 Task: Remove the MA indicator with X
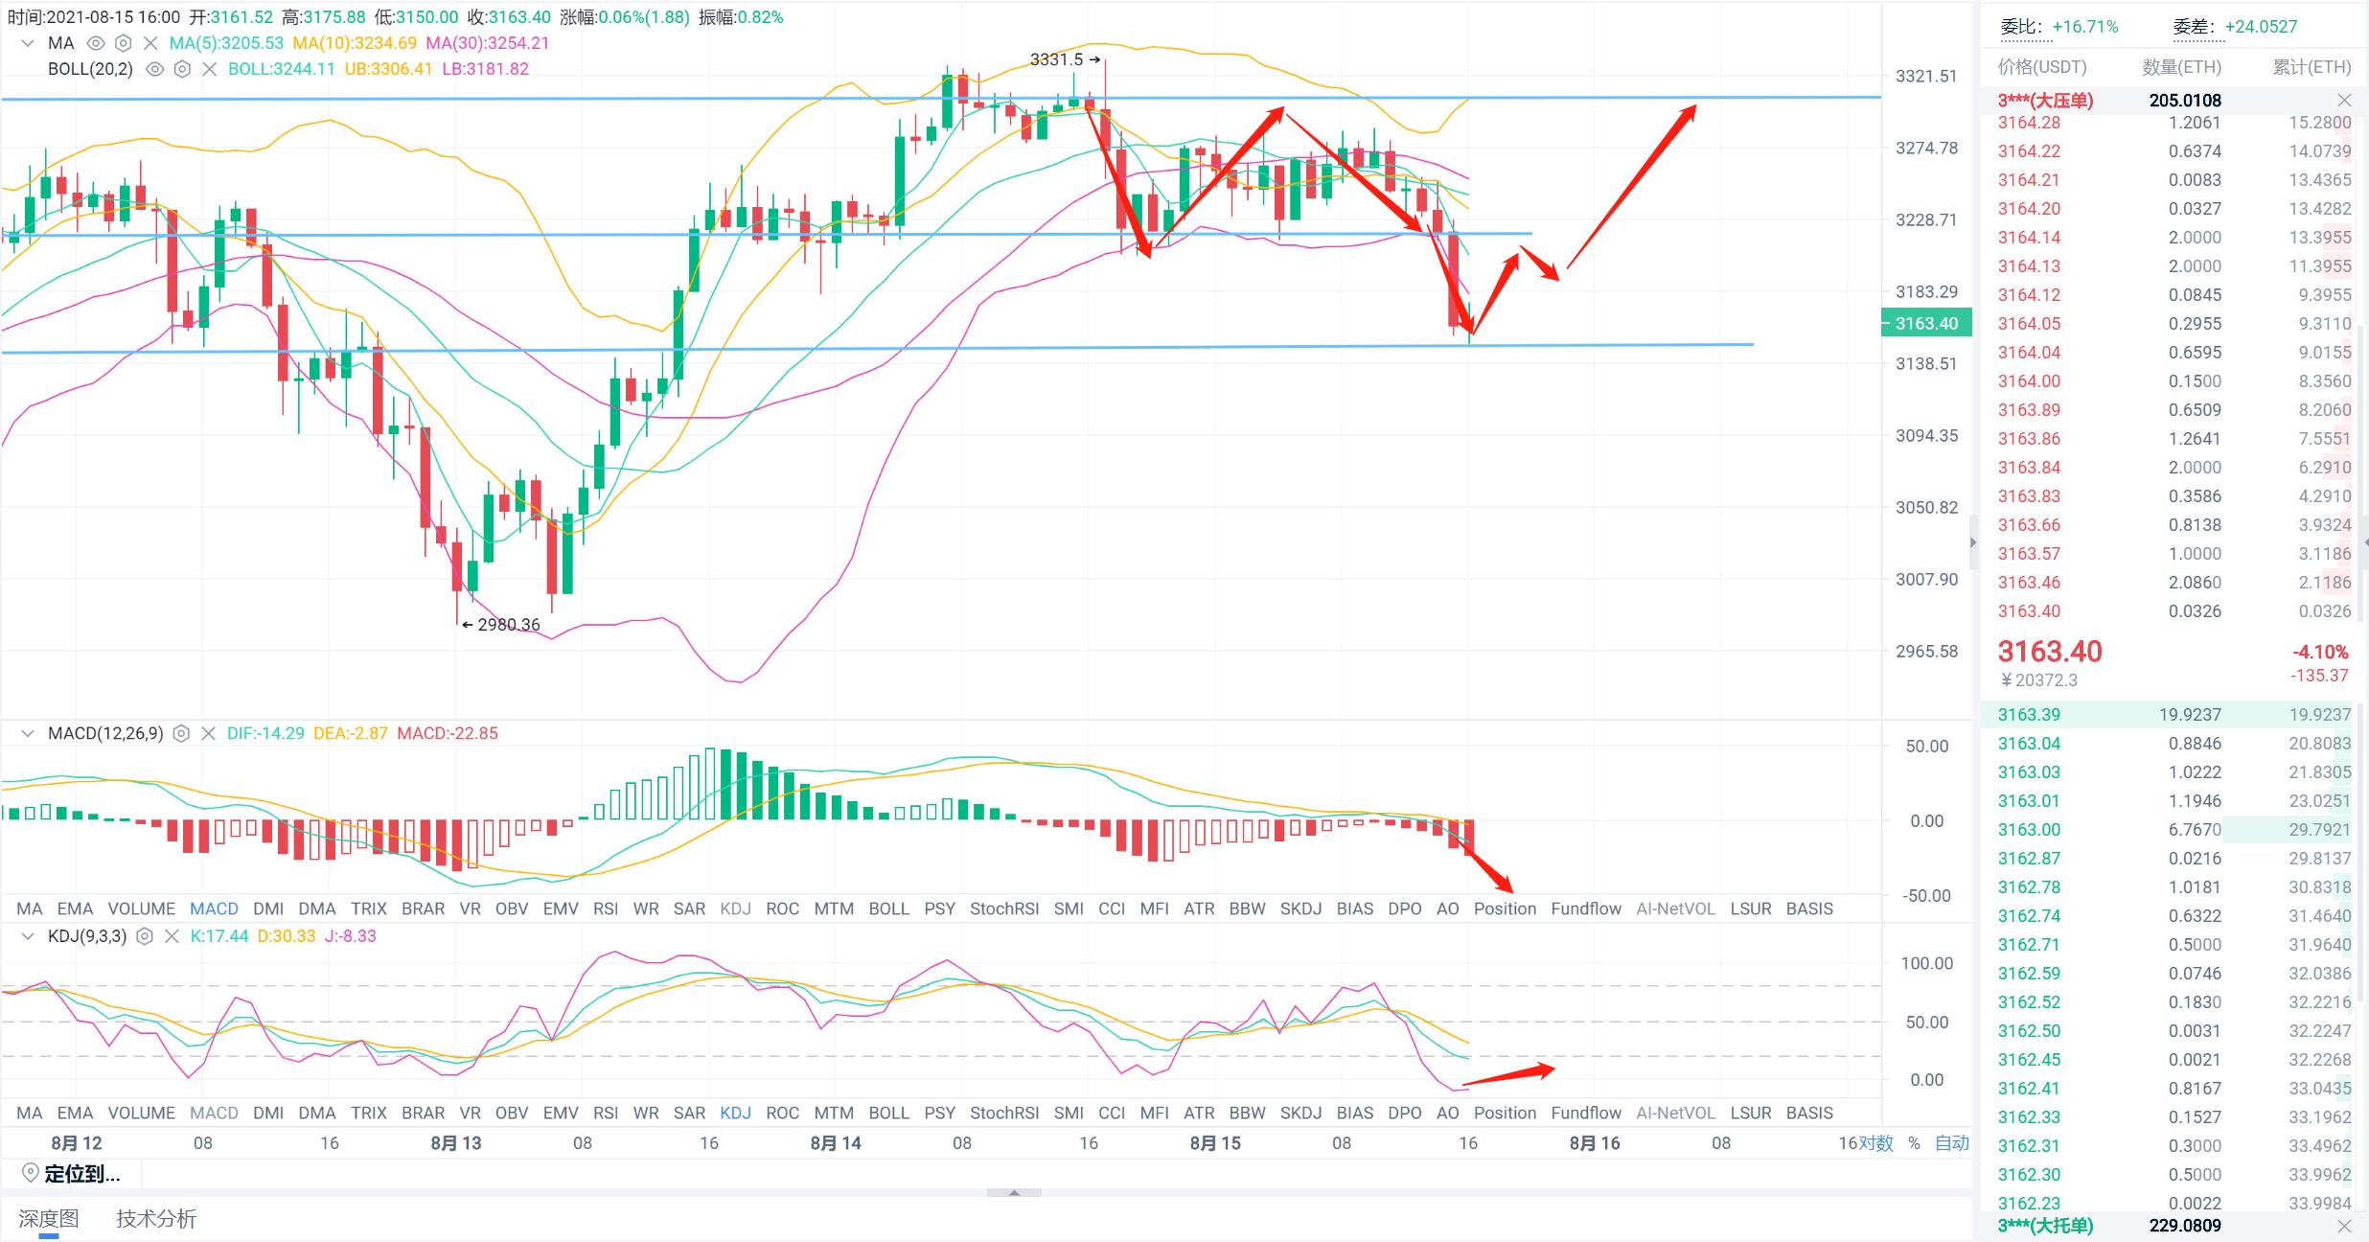click(150, 43)
